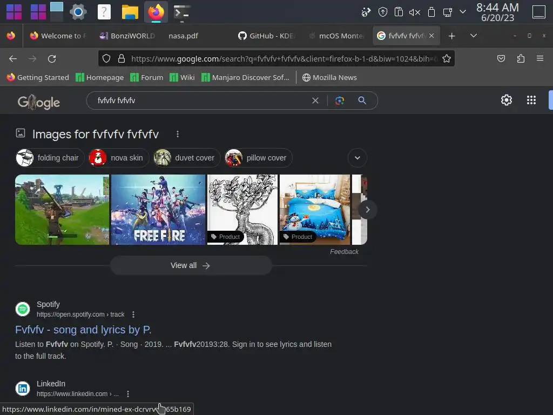Expand hidden system tray icons

pyautogui.click(x=463, y=12)
